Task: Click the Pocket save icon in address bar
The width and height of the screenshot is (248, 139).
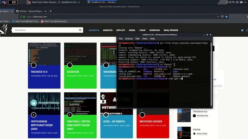Action: point(222,17)
